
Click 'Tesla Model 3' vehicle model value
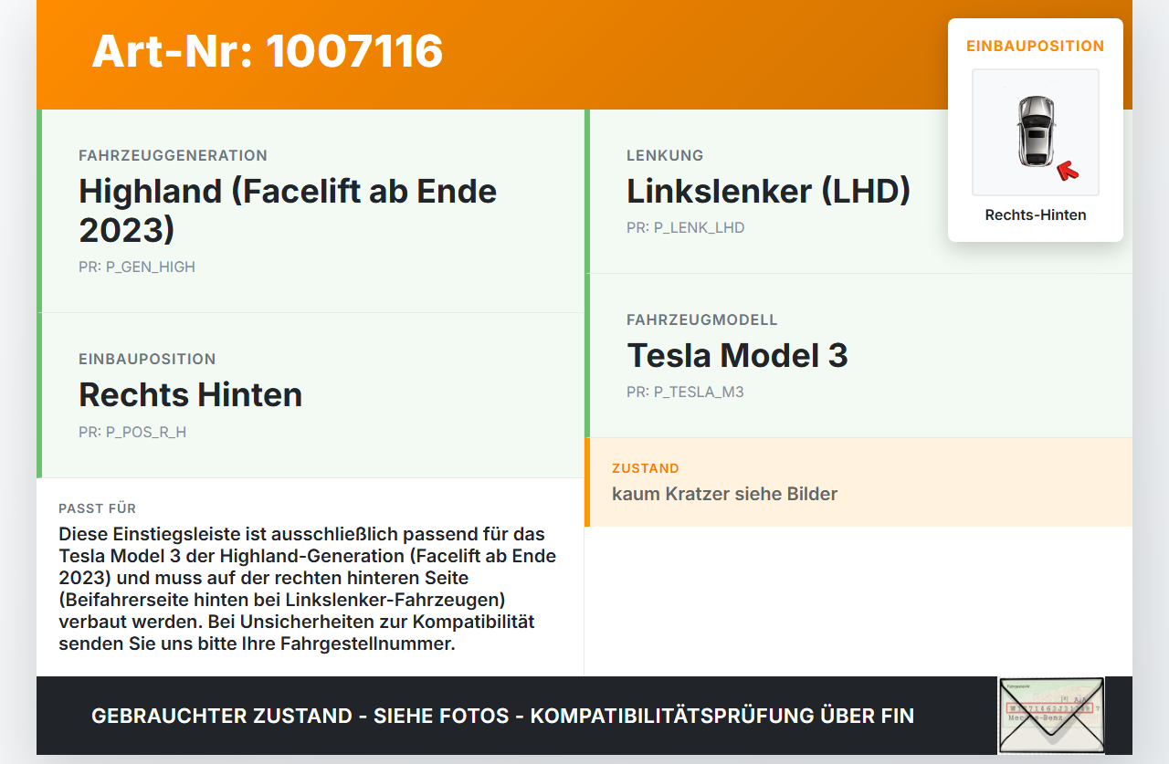[737, 355]
